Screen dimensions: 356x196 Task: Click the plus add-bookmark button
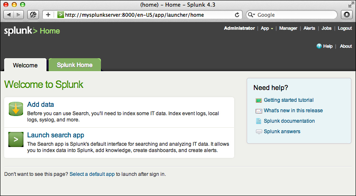pyautogui.click(x=48, y=15)
